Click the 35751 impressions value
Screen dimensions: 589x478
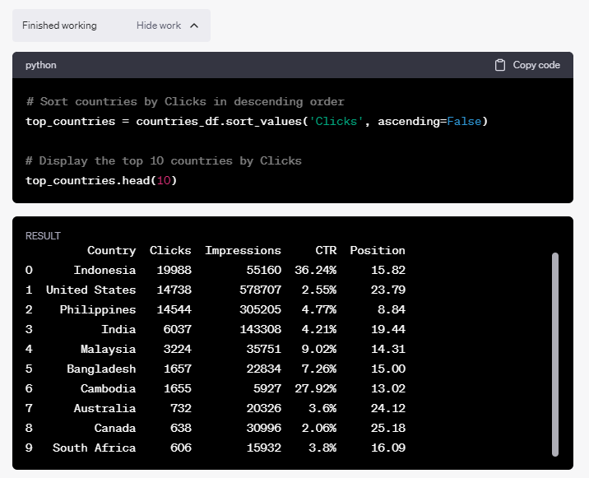tap(264, 349)
